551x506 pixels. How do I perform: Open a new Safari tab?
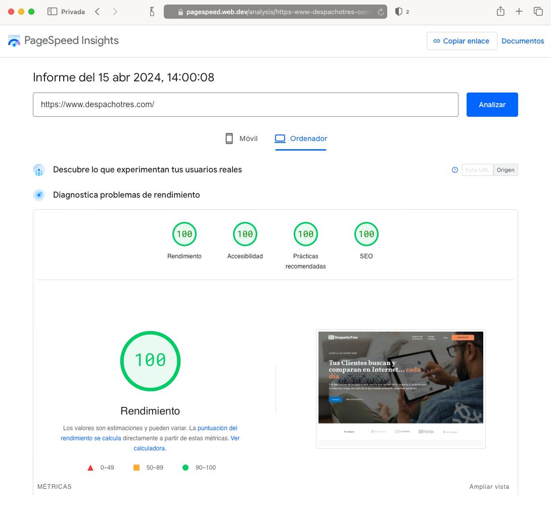point(519,12)
